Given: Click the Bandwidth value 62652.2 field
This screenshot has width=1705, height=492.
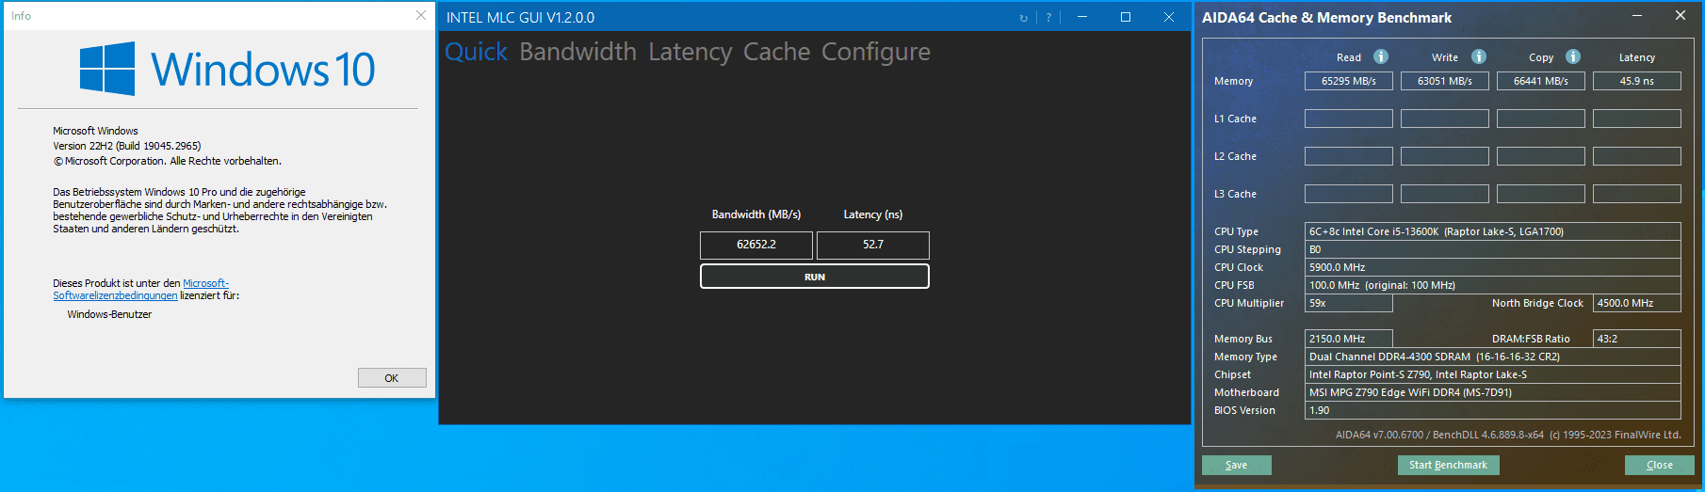Looking at the screenshot, I should point(756,245).
